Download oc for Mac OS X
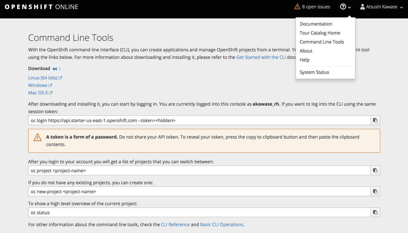Image resolution: width=408 pixels, height=233 pixels. 38,93
